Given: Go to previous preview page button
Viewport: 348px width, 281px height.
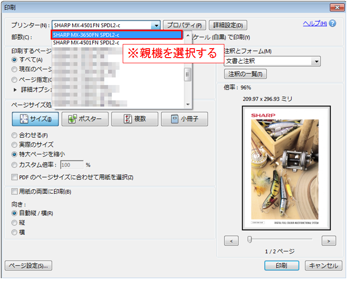Looking at the screenshot, I should pyautogui.click(x=231, y=241).
